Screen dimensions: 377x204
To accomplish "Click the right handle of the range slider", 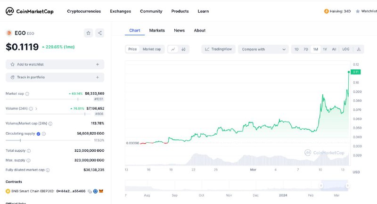I will pyautogui.click(x=347, y=186).
